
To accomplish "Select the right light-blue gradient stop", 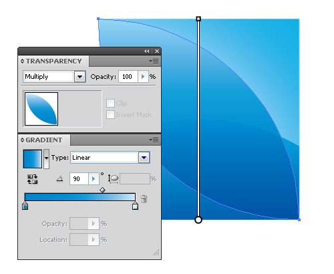I will 135,206.
